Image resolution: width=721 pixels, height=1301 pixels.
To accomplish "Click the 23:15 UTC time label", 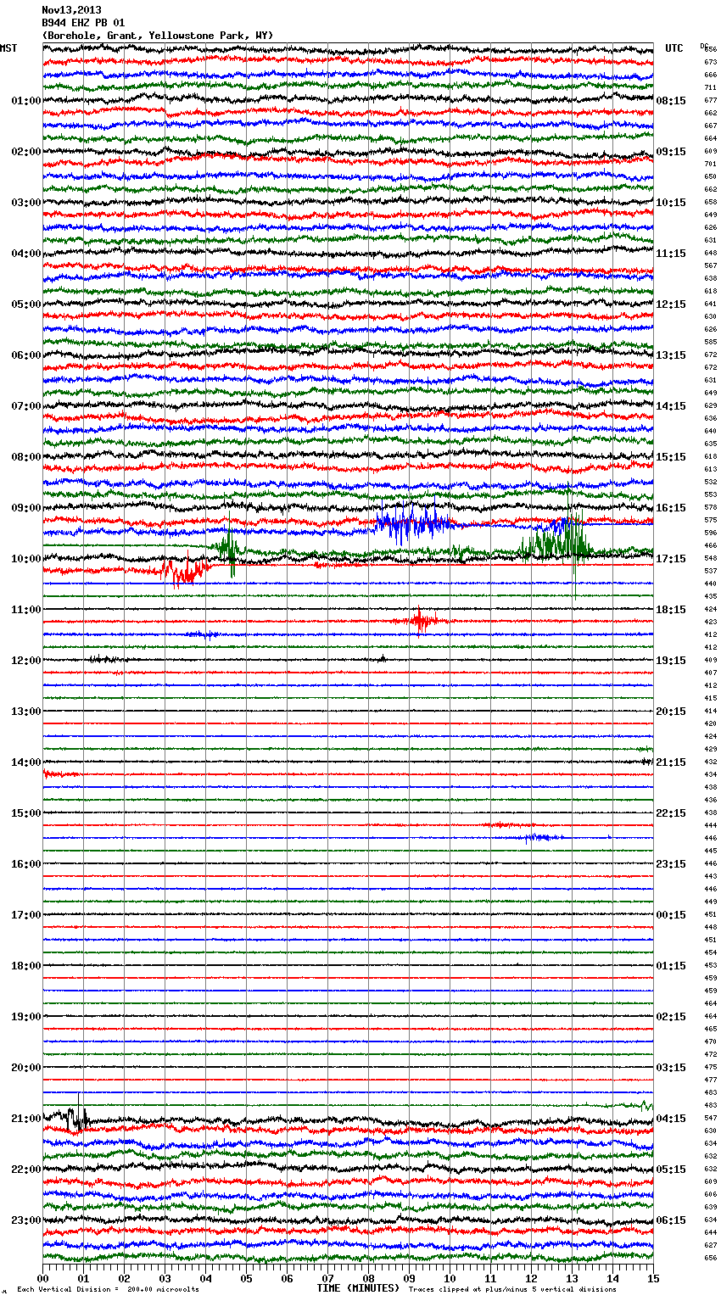I will pos(671,864).
